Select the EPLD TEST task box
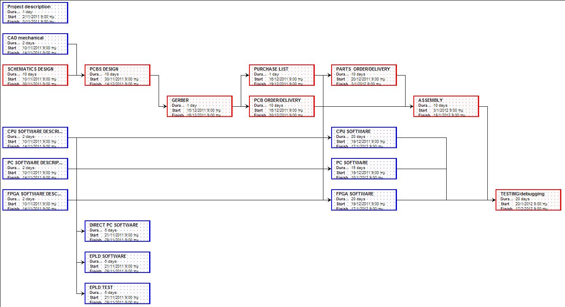The height and width of the screenshot is (307, 565). 118,293
